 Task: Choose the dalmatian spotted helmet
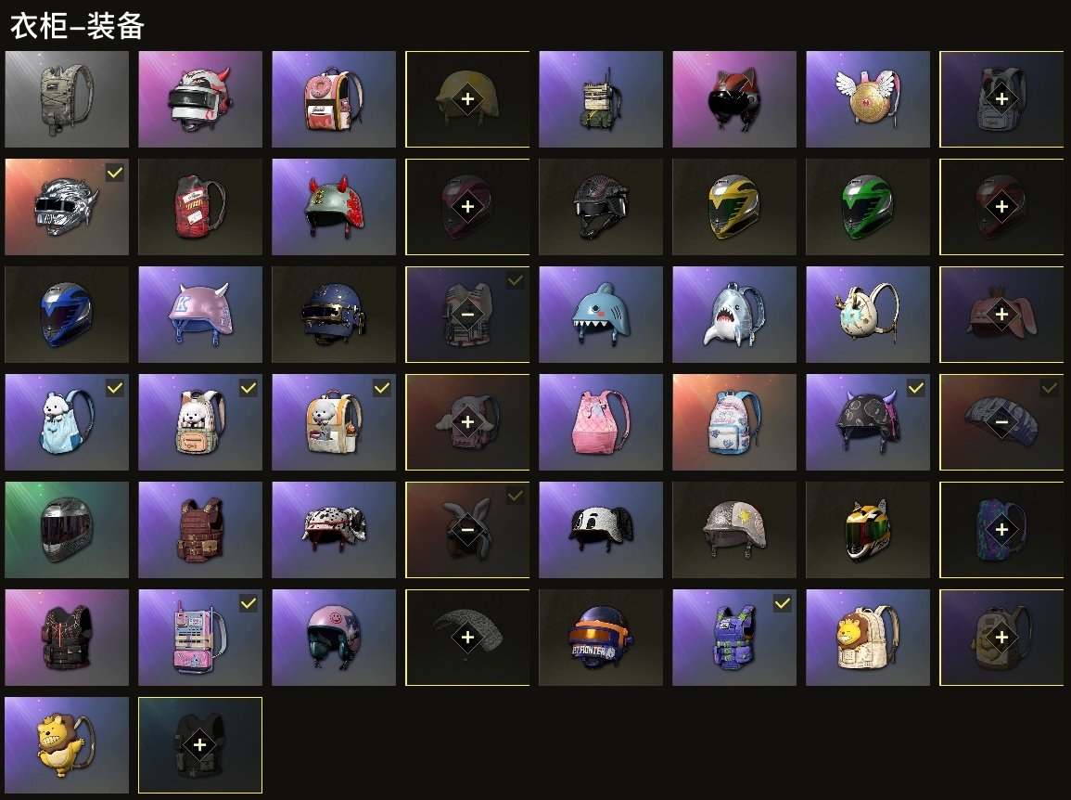333,530
